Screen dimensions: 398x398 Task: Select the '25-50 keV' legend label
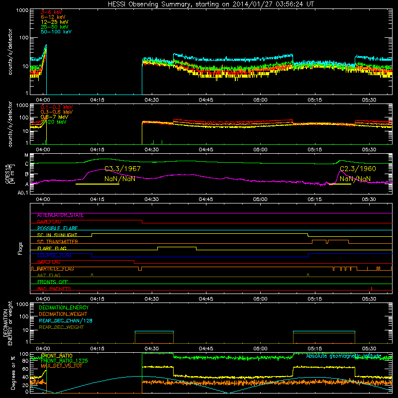[x=55, y=27]
